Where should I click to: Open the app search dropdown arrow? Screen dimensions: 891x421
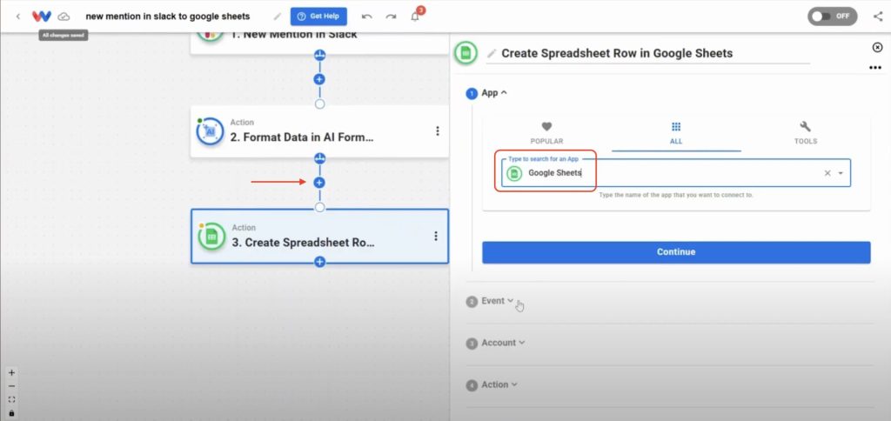[x=841, y=173]
